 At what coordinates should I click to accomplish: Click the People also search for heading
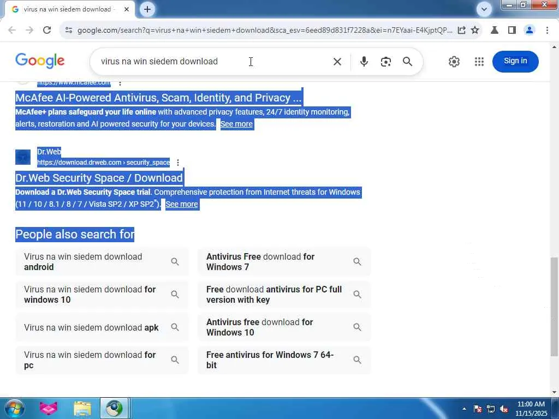75,235
